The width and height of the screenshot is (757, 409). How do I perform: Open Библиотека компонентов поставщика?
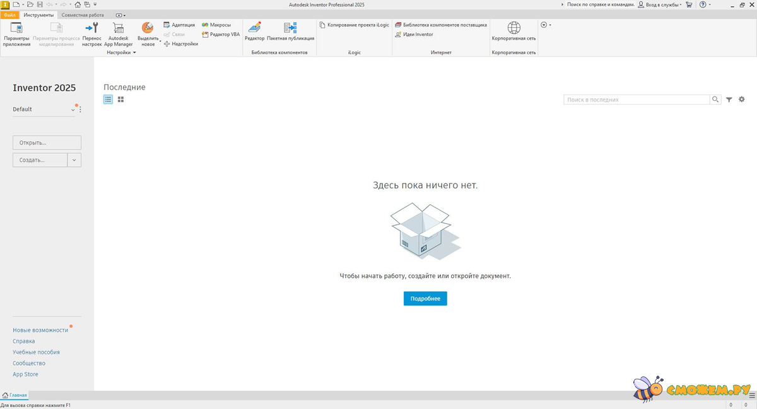pos(441,25)
